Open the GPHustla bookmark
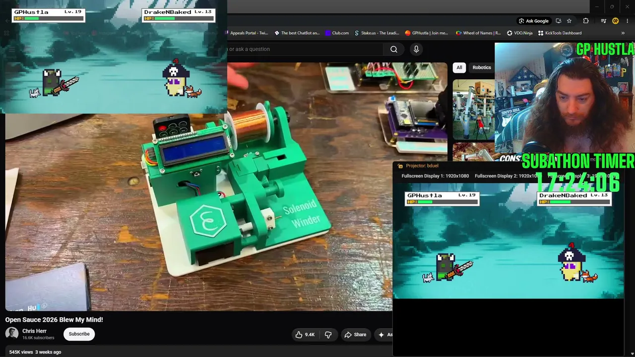The height and width of the screenshot is (357, 635). [427, 33]
